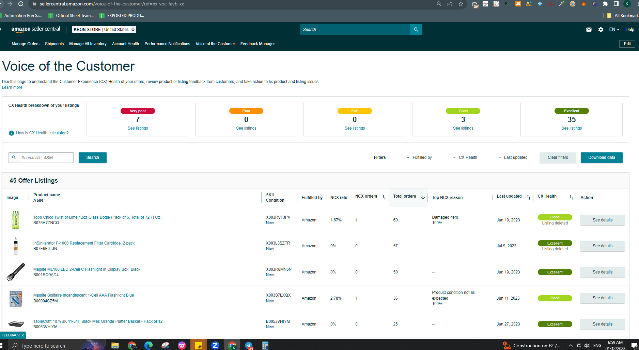This screenshot has height=350, width=639.
Task: Open Telegram from taskbar
Action: pyautogui.click(x=249, y=346)
